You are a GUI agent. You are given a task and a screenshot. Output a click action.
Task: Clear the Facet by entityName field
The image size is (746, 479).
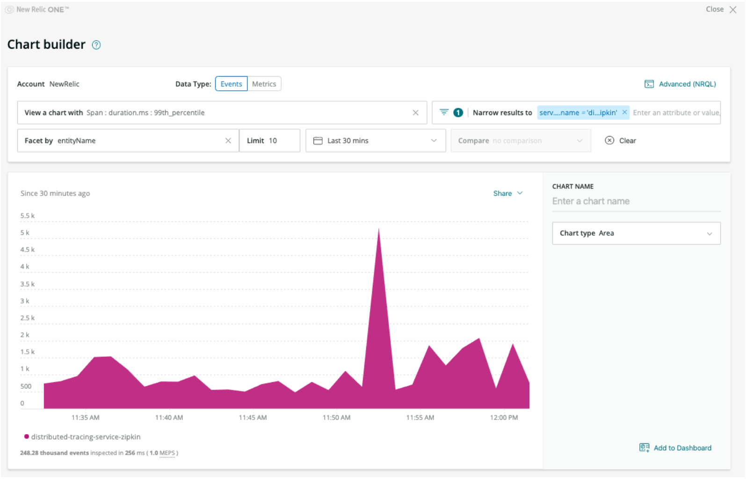(x=228, y=141)
